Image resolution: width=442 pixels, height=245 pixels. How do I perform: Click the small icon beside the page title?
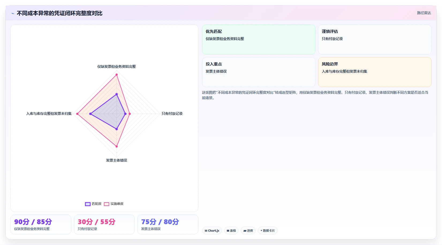point(13,13)
